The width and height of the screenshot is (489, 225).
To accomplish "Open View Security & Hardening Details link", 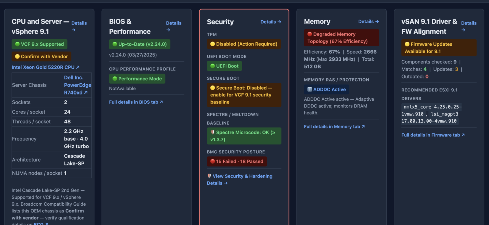I will tap(240, 179).
